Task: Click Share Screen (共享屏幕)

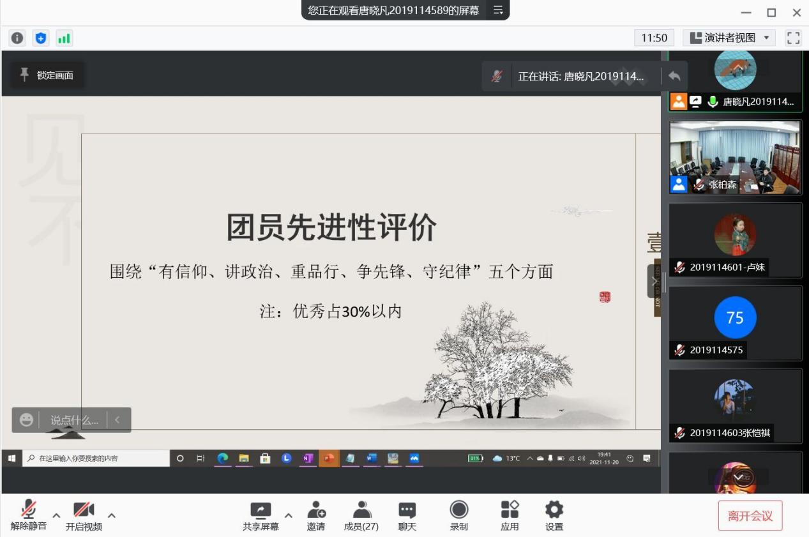Action: (261, 515)
